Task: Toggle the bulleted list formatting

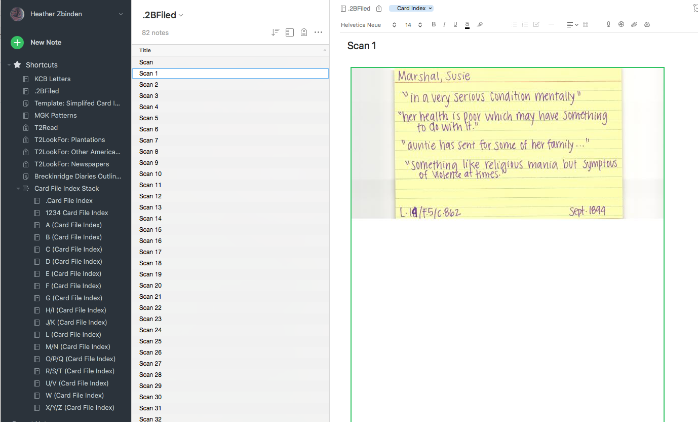Action: tap(514, 24)
